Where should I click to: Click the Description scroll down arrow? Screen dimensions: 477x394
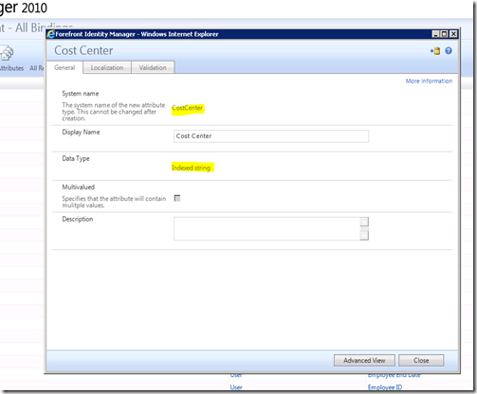pos(364,236)
